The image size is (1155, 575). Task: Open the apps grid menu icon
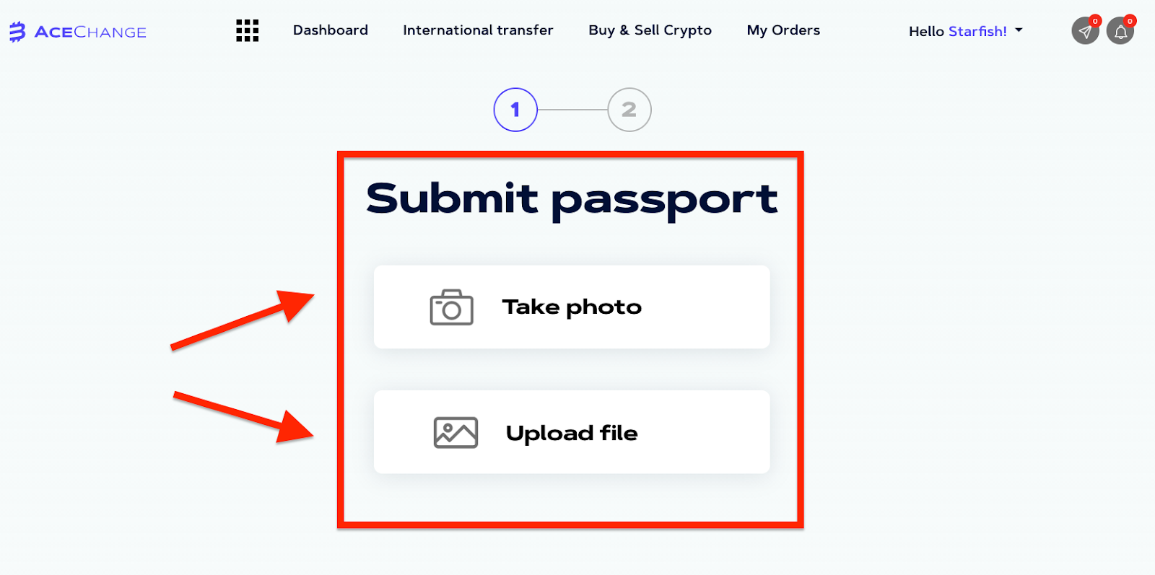click(248, 30)
